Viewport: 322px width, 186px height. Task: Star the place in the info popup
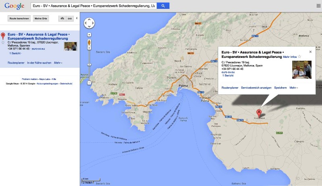pyautogui.click(x=299, y=56)
